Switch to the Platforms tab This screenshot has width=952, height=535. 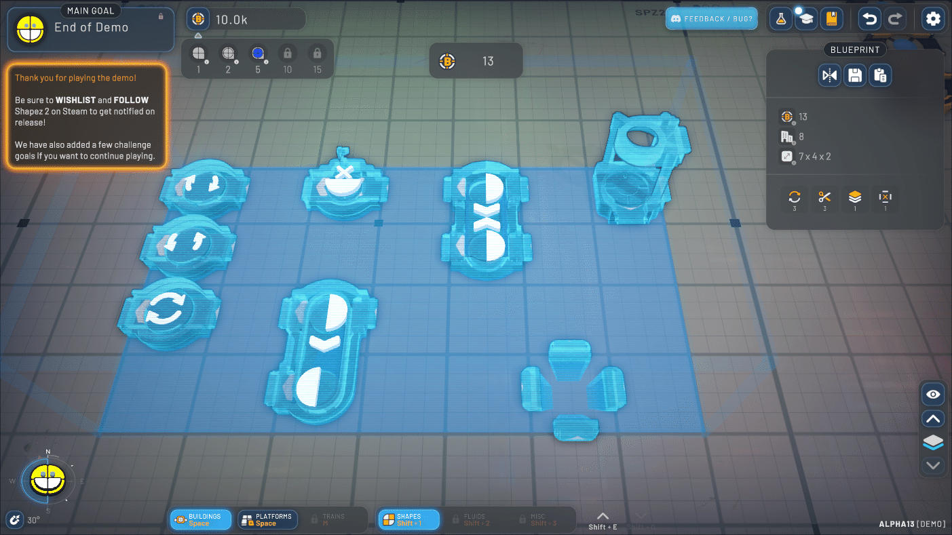[x=267, y=519]
